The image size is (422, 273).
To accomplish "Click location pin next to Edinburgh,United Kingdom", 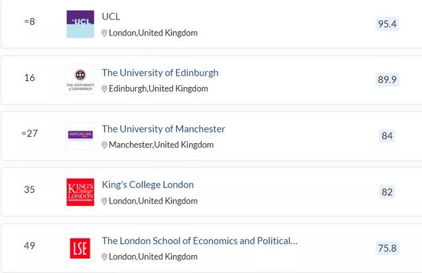I will click(104, 89).
